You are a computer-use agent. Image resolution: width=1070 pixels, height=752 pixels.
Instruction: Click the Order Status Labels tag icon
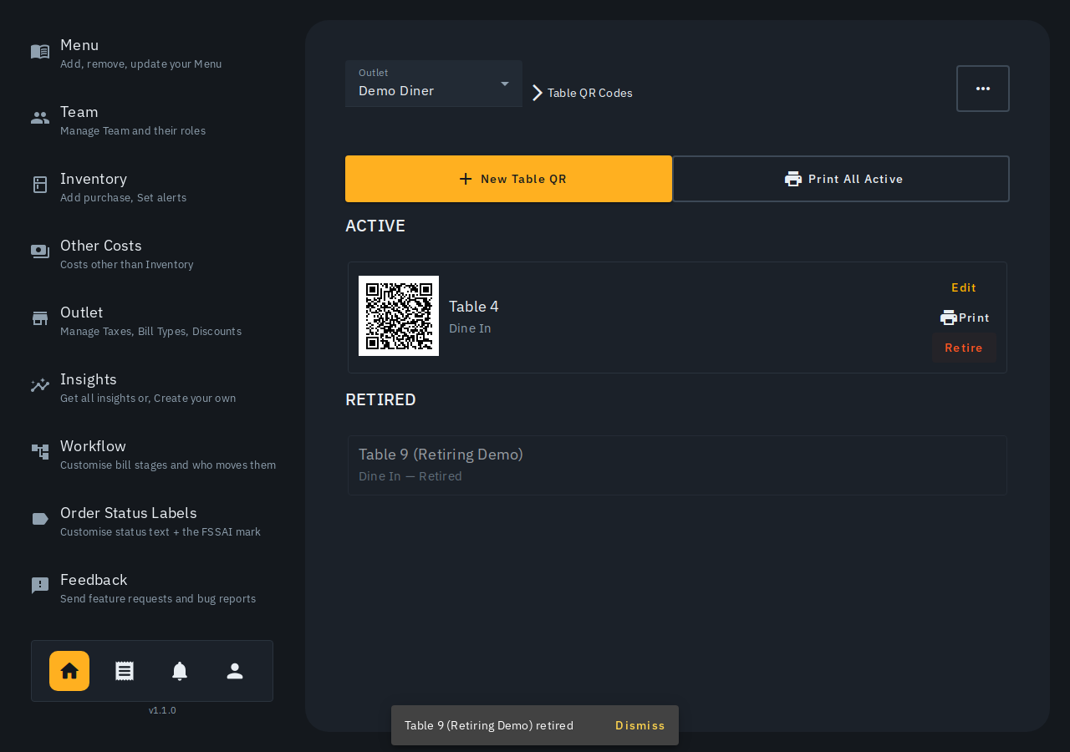pyautogui.click(x=40, y=519)
